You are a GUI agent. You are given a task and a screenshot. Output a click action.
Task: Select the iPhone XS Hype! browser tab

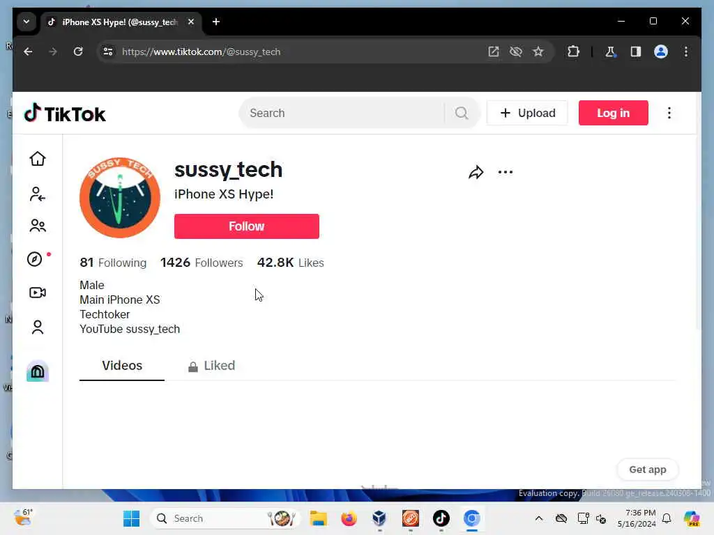coord(120,22)
